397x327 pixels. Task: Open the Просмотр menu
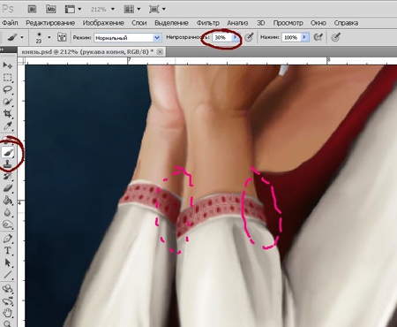288,23
